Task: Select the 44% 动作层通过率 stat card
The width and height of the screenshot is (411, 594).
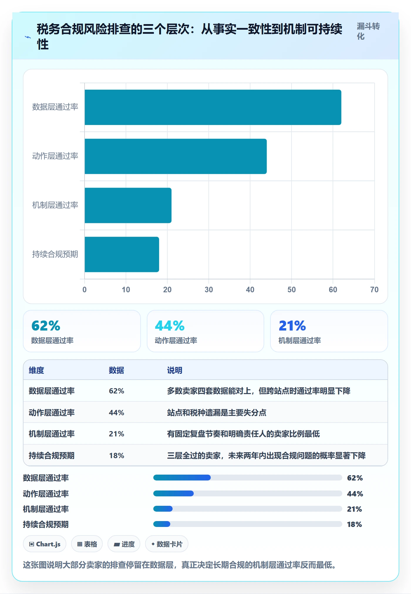Action: 206,331
